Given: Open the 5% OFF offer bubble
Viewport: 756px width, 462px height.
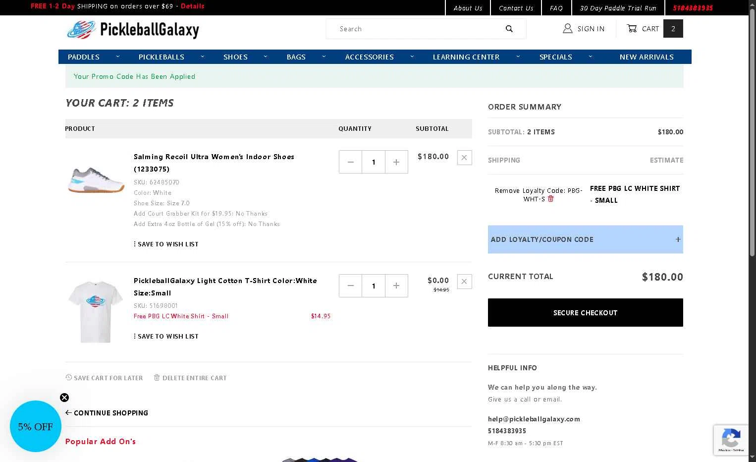Looking at the screenshot, I should click(36, 426).
